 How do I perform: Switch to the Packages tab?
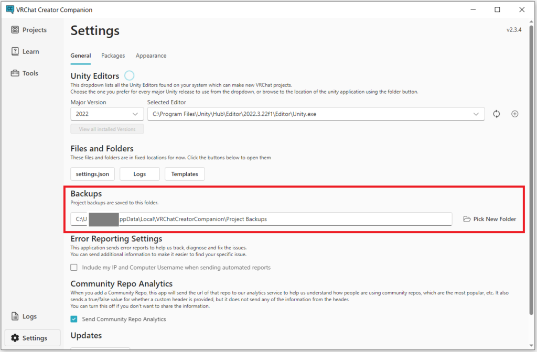(113, 56)
